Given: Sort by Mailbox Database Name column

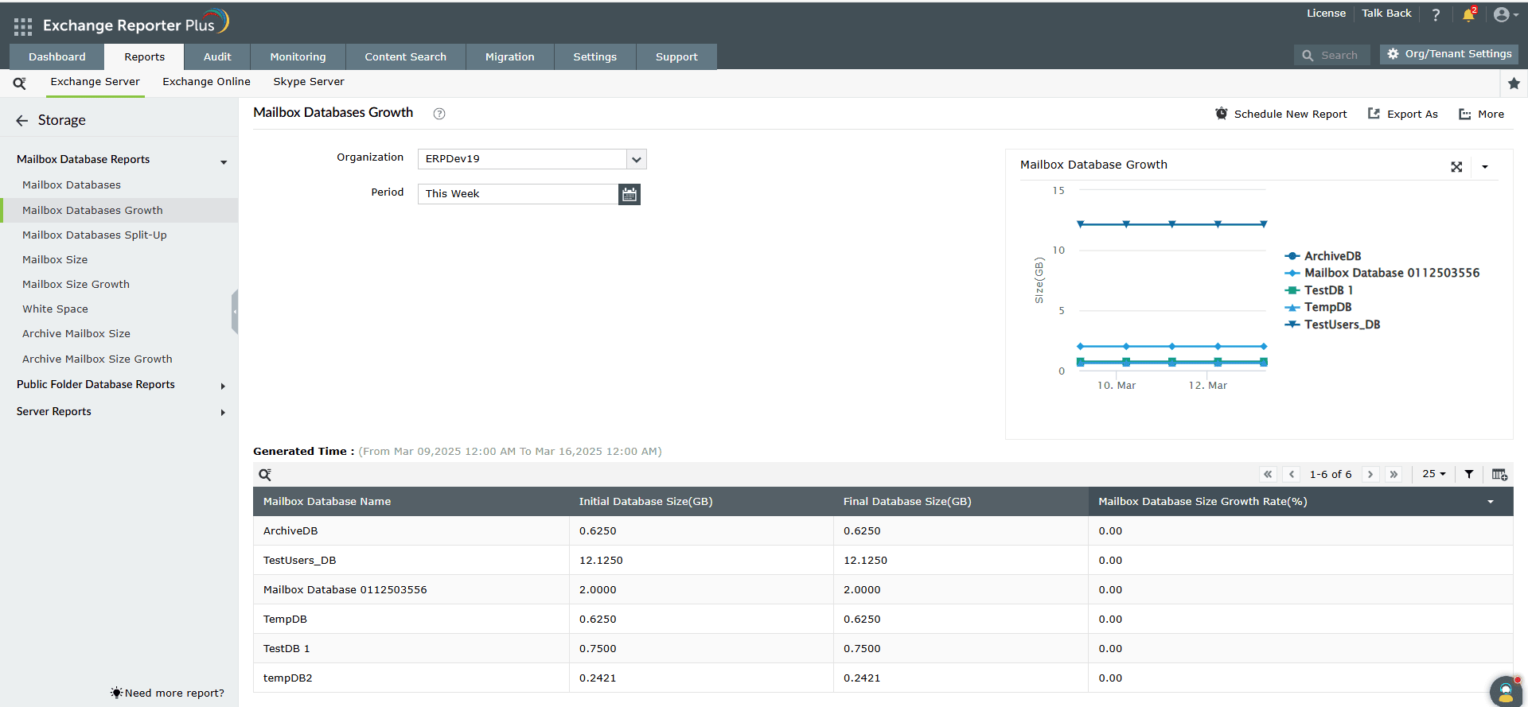Looking at the screenshot, I should tap(327, 502).
